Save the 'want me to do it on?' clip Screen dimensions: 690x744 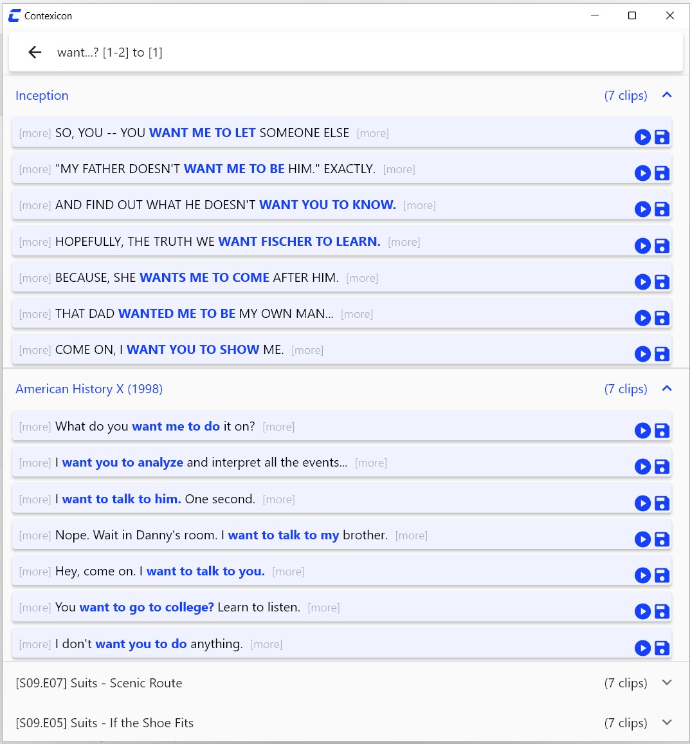(x=662, y=431)
